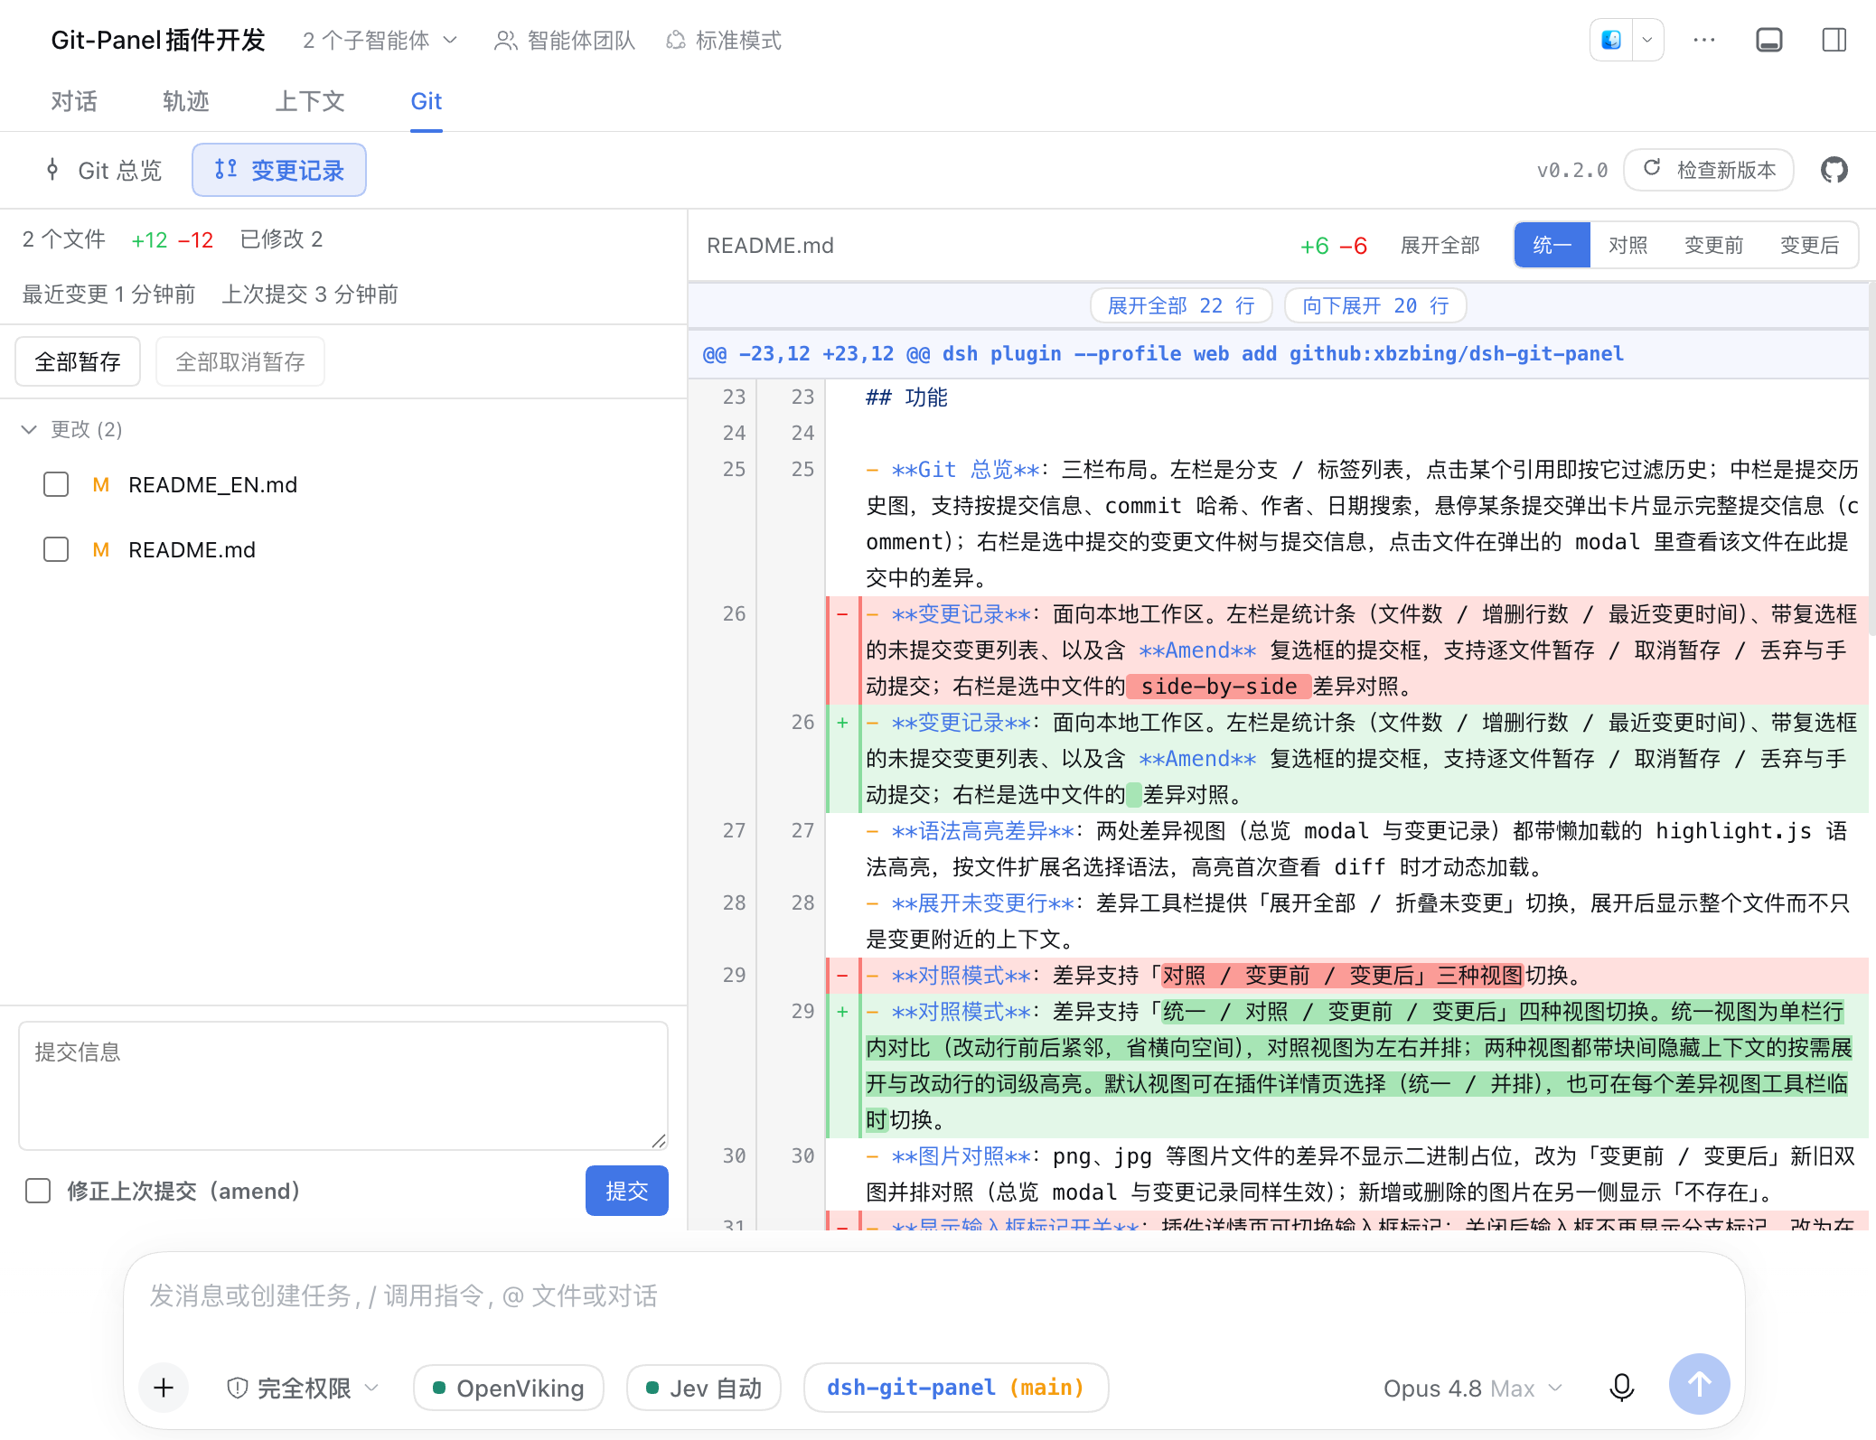The image size is (1876, 1440).
Task: Select the 对照 side-by-side diff view
Action: pos(1628,245)
